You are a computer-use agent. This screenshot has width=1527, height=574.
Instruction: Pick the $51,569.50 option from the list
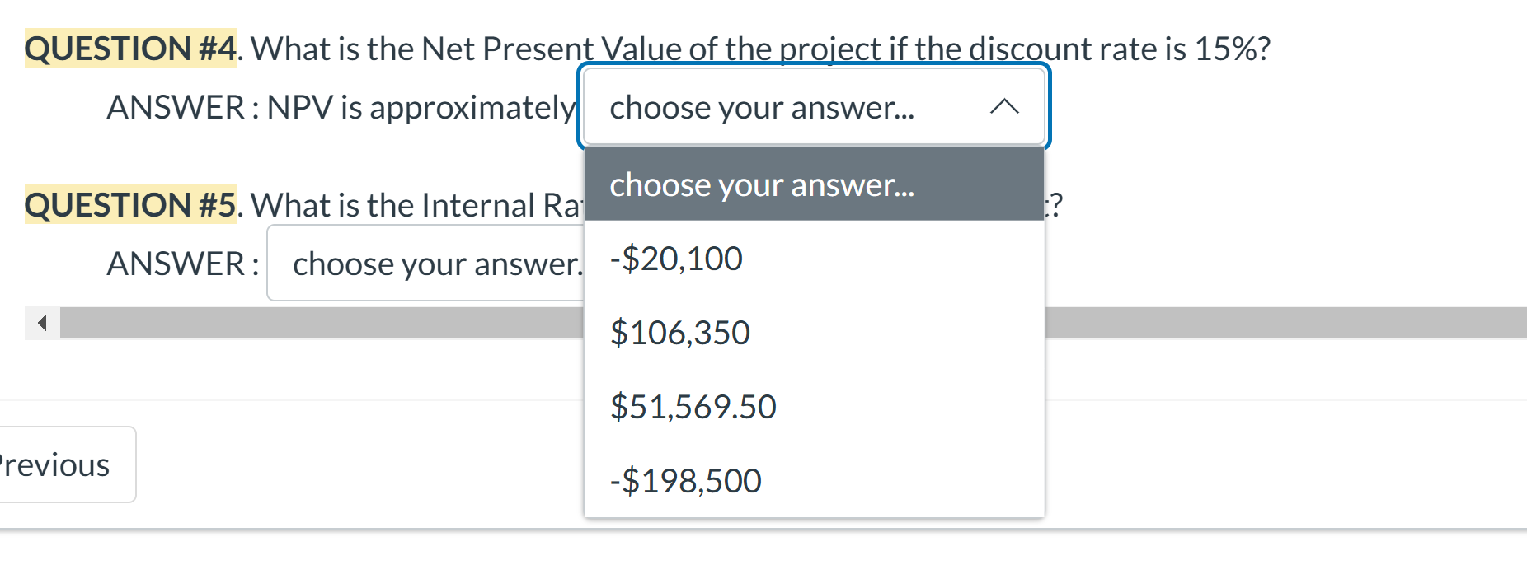pos(693,405)
